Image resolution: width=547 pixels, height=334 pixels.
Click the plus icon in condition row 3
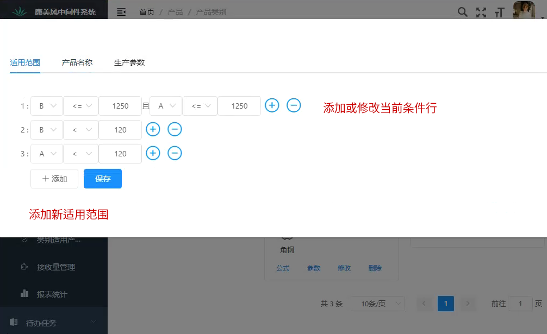(x=153, y=153)
